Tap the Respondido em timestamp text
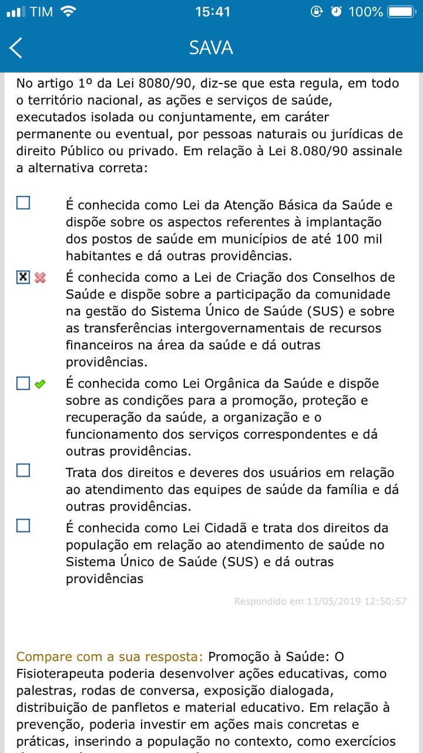Image resolution: width=423 pixels, height=753 pixels. click(x=320, y=601)
